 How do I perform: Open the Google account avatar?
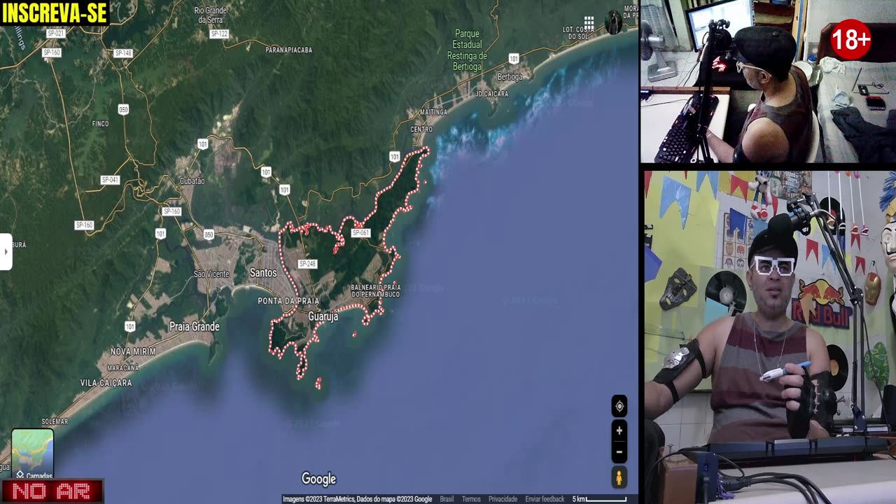point(613,22)
